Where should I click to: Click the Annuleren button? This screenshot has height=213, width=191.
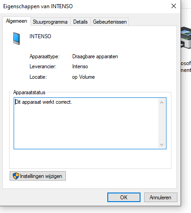tap(161, 198)
